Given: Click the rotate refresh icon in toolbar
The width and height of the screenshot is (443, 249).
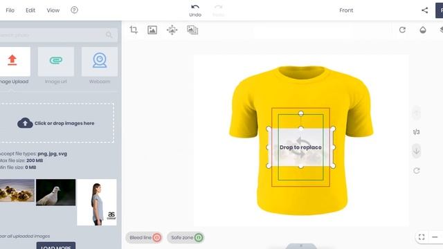Looking at the screenshot, I should tap(402, 30).
